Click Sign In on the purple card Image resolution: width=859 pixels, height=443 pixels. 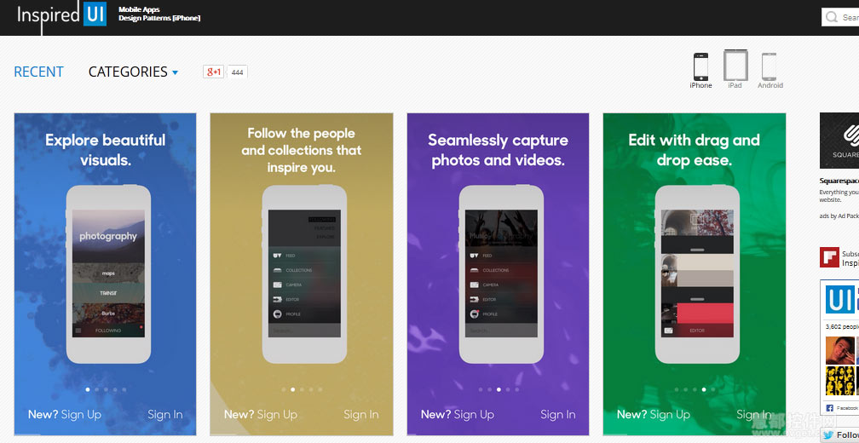557,415
